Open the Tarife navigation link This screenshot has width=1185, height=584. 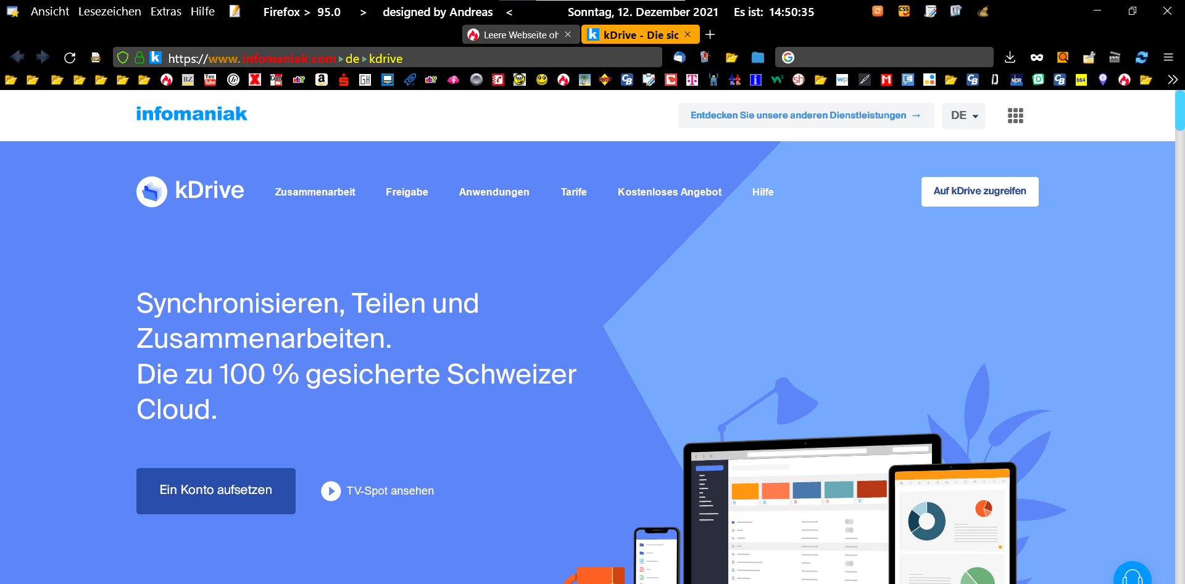(574, 192)
